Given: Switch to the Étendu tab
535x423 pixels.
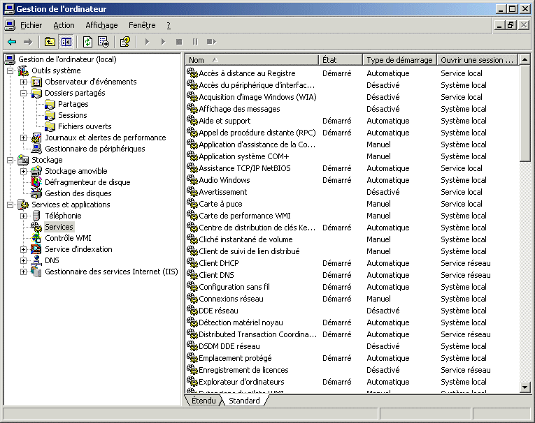Looking at the screenshot, I should 204,401.
